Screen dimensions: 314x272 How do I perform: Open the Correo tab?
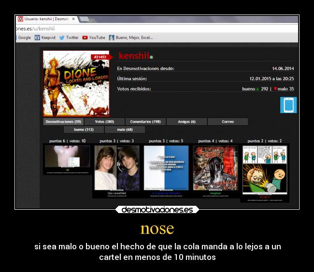(x=228, y=122)
